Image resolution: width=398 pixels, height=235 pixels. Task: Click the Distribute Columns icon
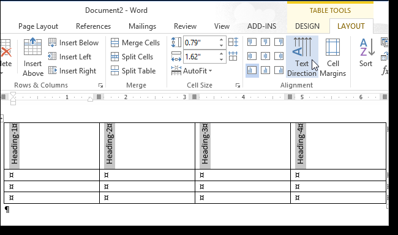[x=233, y=56]
